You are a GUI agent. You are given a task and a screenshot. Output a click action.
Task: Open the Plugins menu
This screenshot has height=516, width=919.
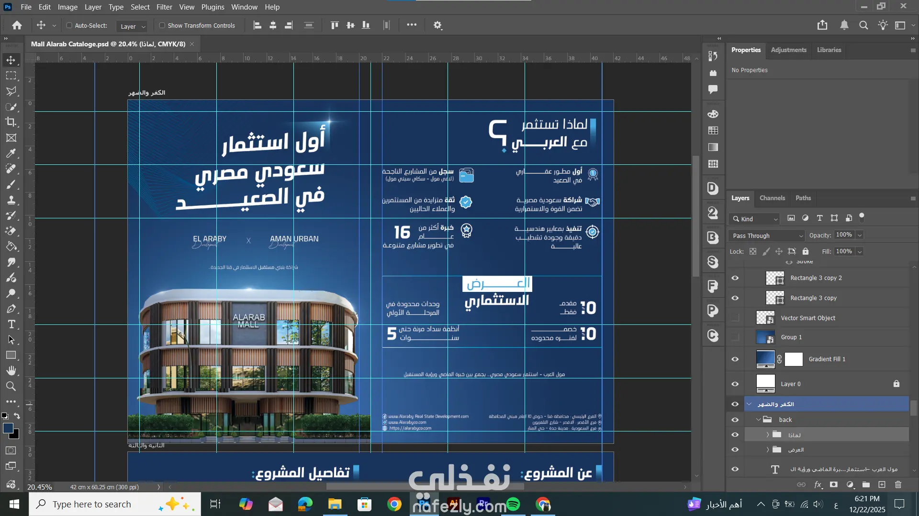pos(213,7)
